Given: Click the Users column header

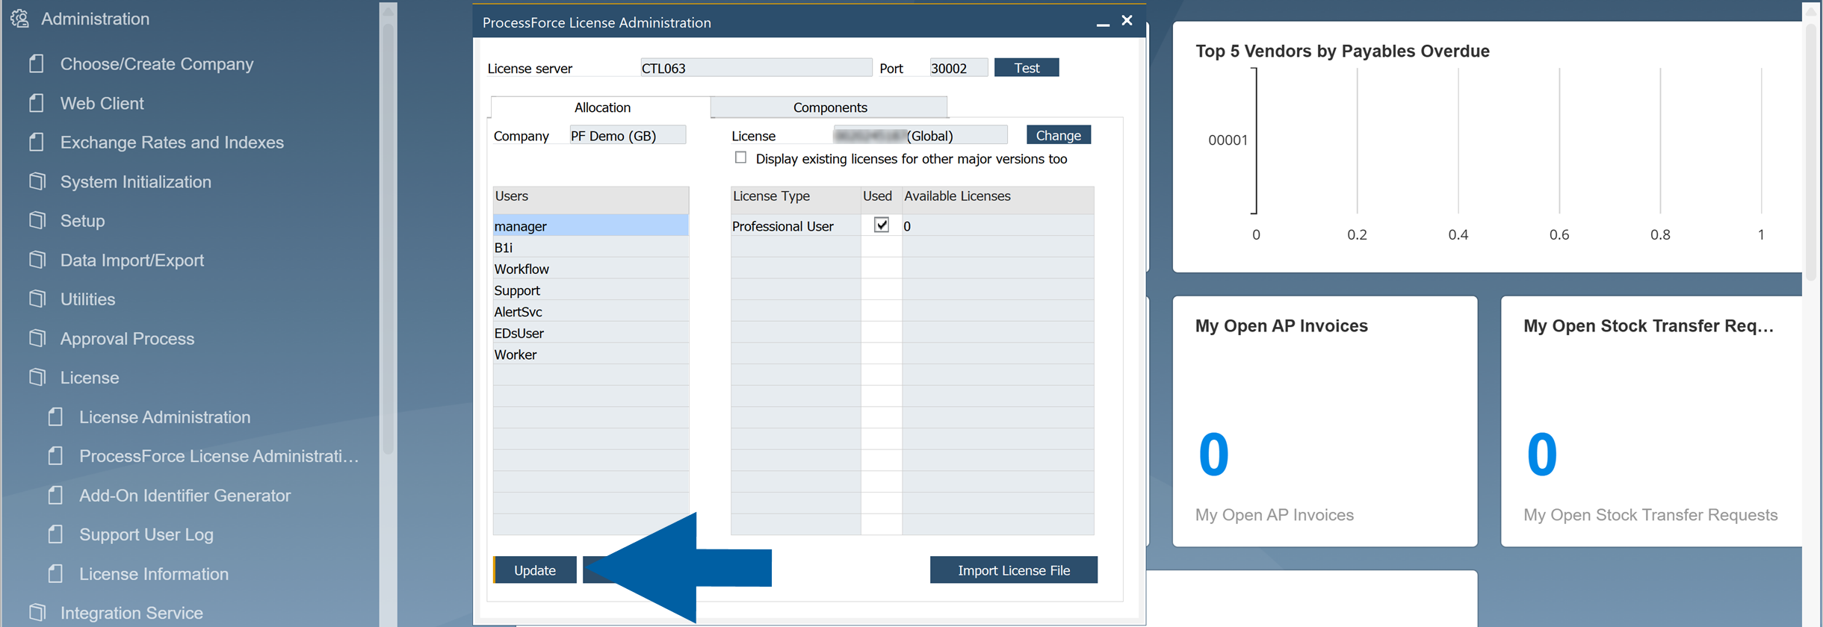Looking at the screenshot, I should (590, 200).
